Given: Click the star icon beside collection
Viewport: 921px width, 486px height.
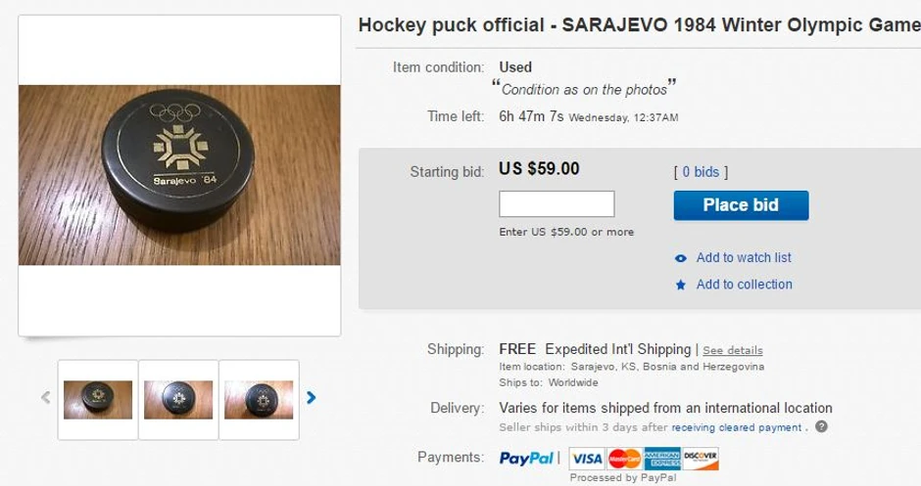Looking at the screenshot, I should pos(681,285).
